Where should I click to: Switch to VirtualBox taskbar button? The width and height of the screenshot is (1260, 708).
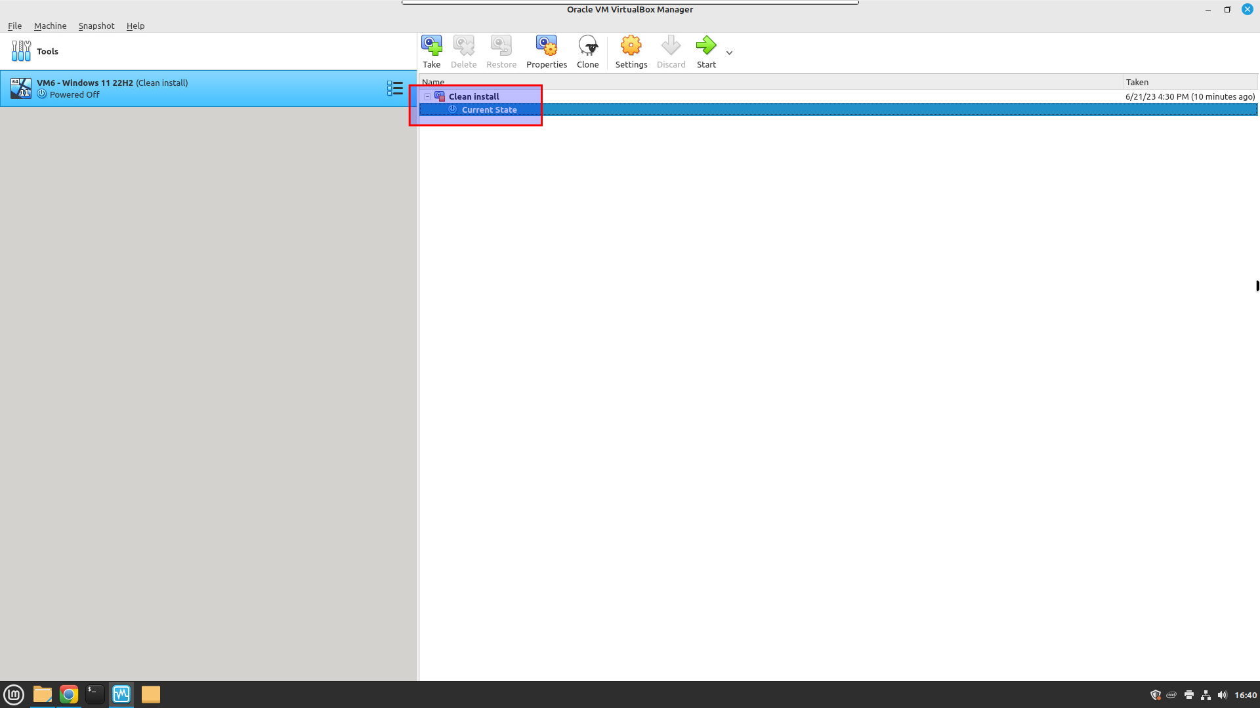(x=121, y=694)
